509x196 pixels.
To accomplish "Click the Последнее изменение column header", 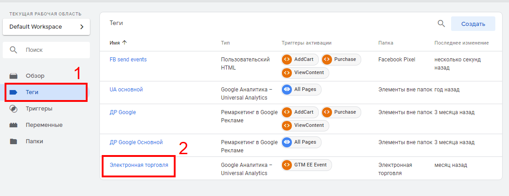I will point(461,43).
